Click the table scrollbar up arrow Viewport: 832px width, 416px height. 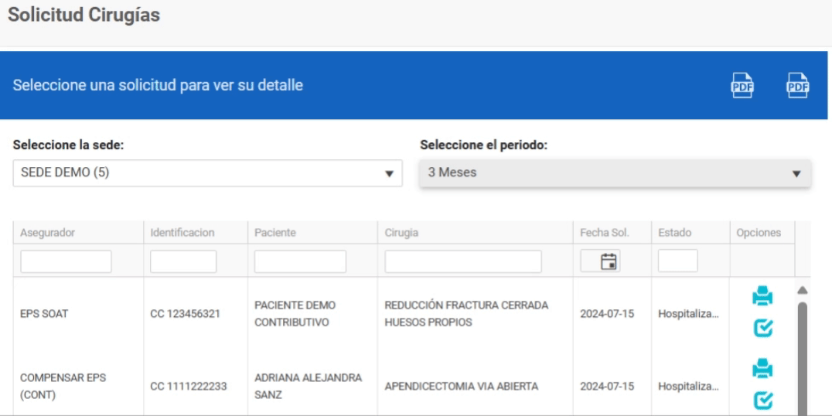(802, 289)
